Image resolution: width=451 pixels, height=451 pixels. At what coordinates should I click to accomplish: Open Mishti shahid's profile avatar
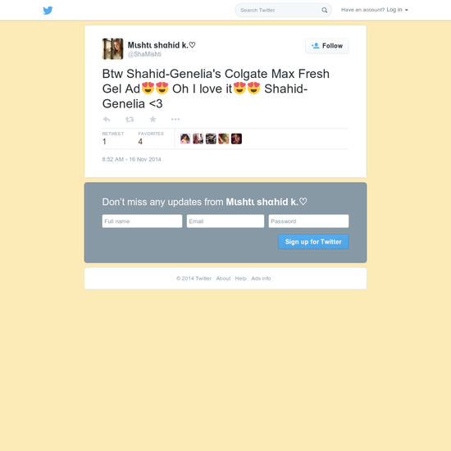point(113,49)
